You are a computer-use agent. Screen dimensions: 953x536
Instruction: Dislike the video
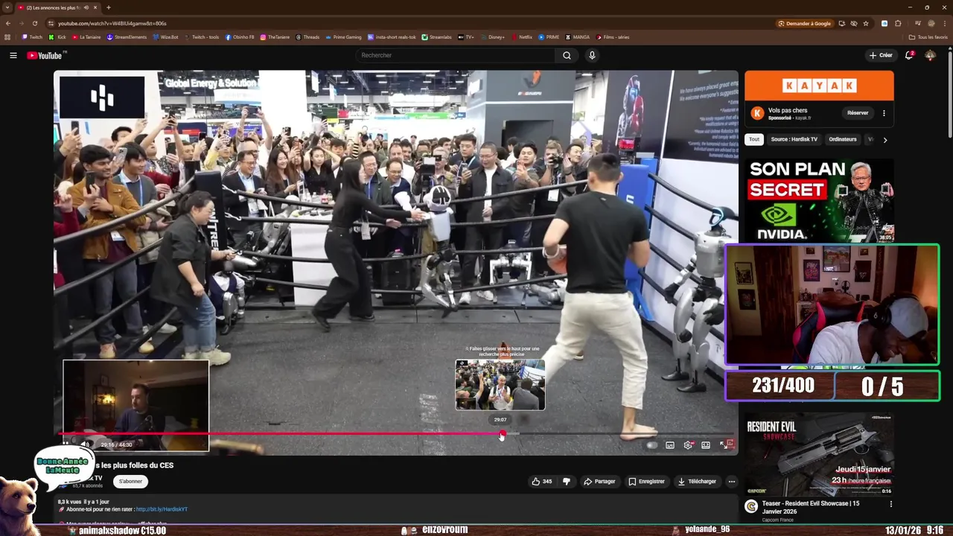pos(567,482)
